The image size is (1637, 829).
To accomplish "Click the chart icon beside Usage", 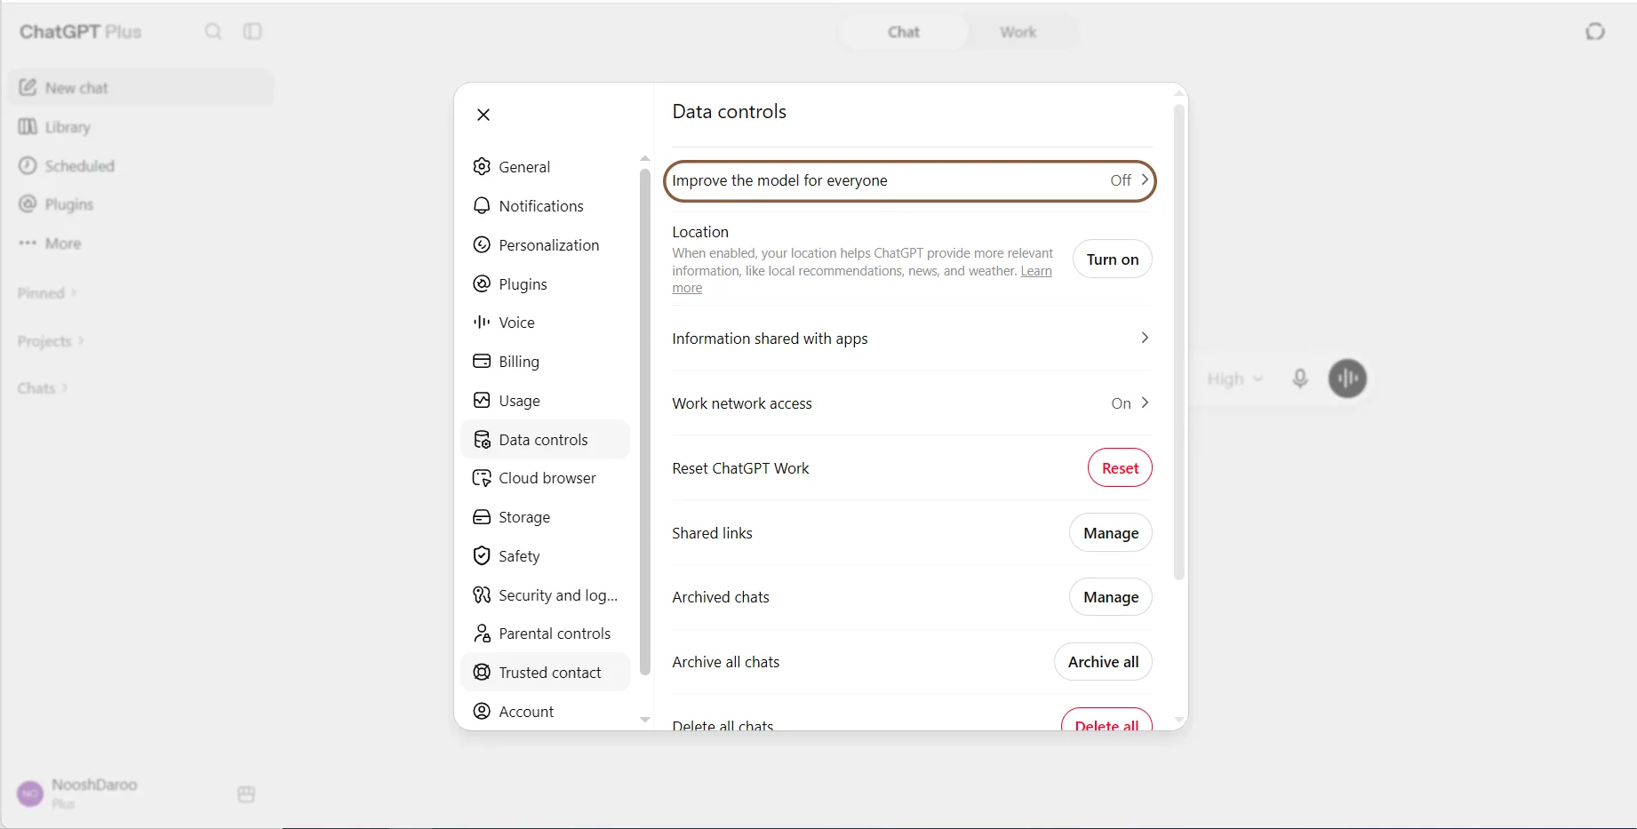I will [x=482, y=400].
